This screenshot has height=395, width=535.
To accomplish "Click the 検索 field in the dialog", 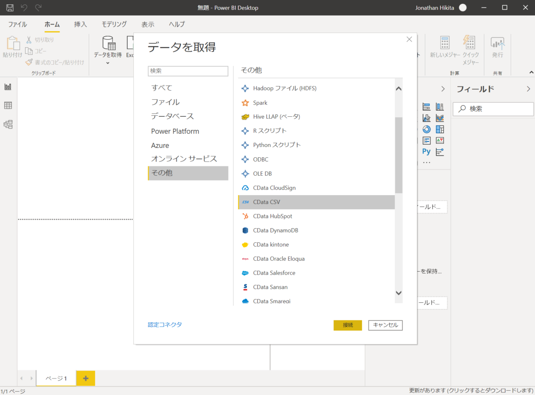I will point(188,71).
